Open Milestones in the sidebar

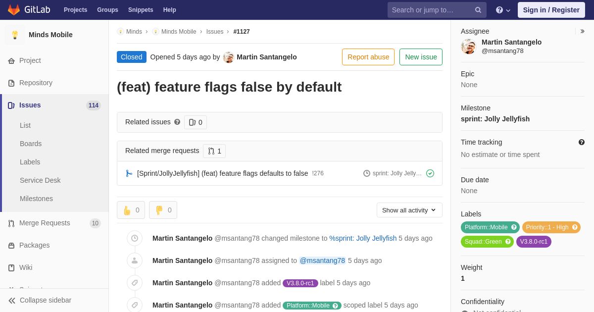click(x=36, y=199)
